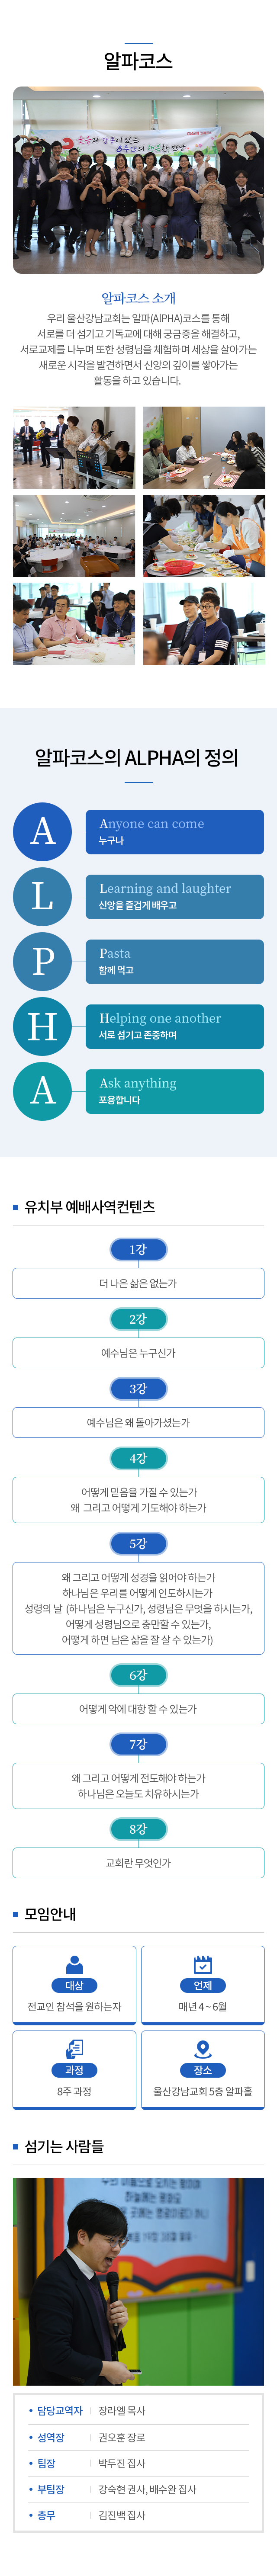
Task: Click the document icon above 과정
Action: click(x=74, y=2048)
